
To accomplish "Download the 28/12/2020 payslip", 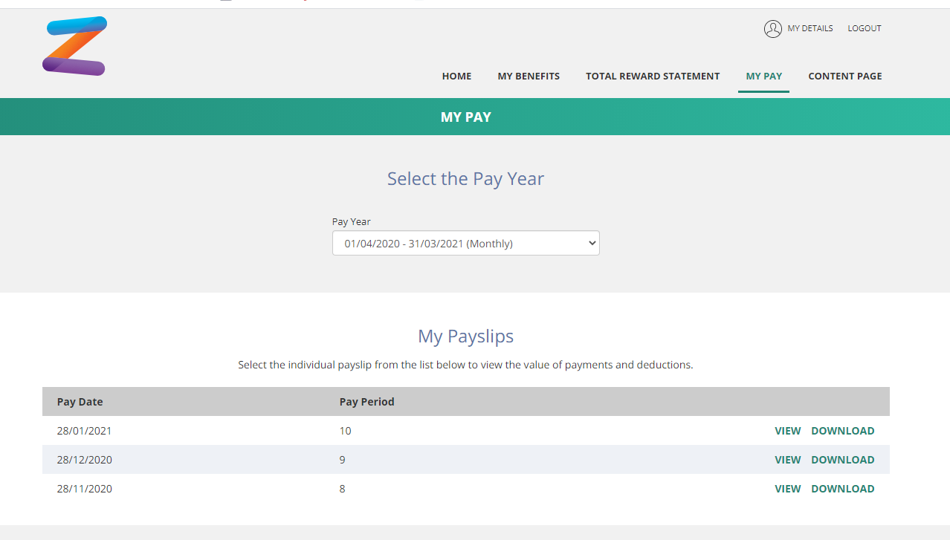I will tap(842, 460).
